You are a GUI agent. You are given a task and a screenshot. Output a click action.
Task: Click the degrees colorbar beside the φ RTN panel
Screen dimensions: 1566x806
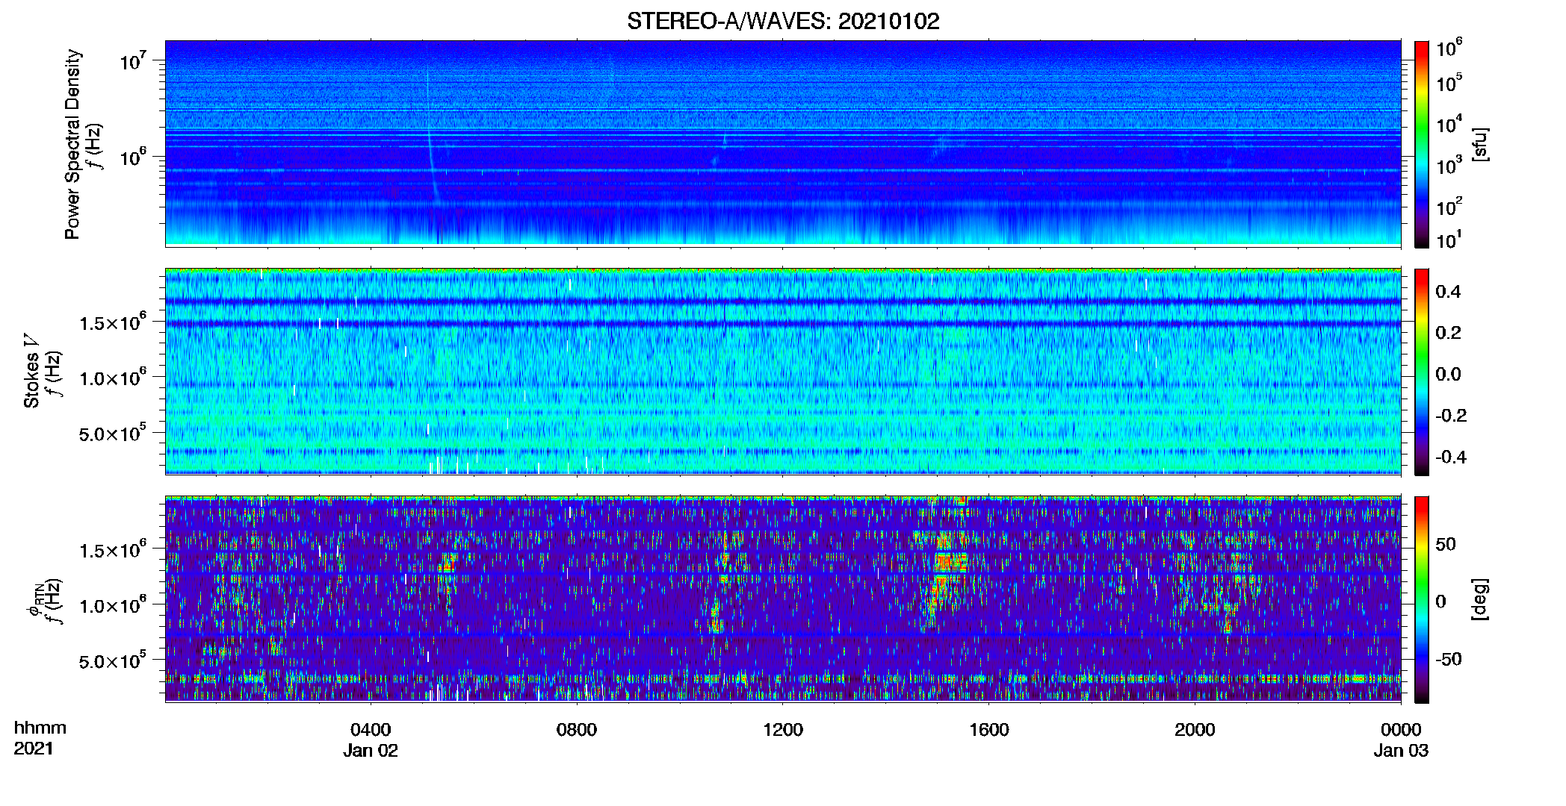tap(1422, 599)
